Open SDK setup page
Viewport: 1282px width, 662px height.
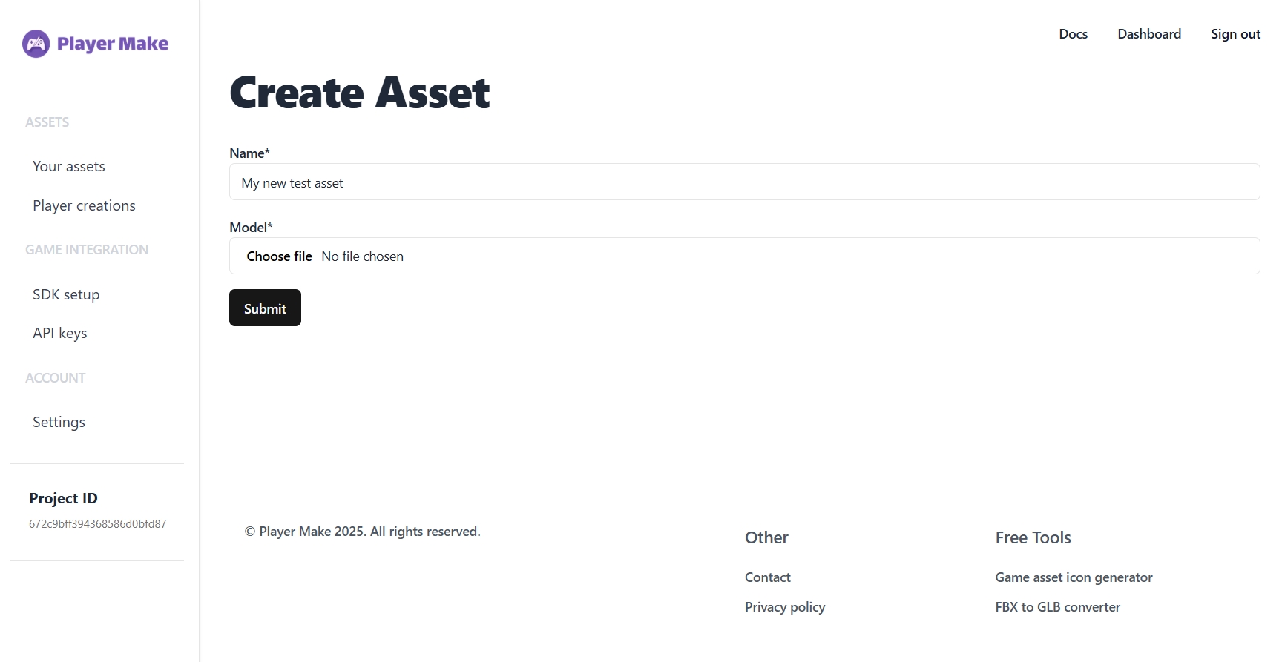click(x=66, y=295)
